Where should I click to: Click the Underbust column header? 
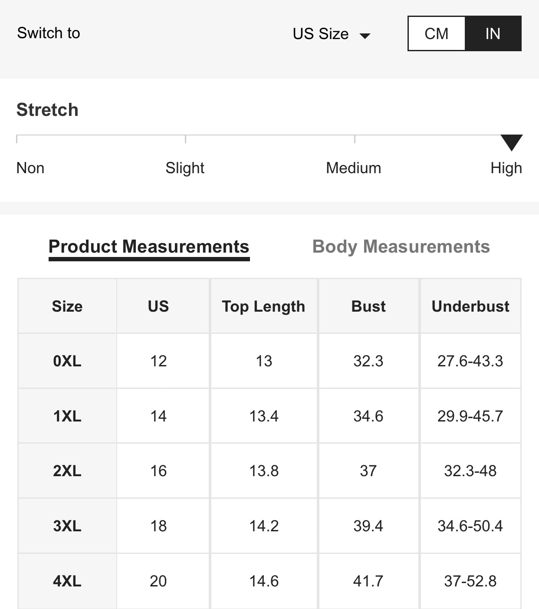(x=470, y=306)
